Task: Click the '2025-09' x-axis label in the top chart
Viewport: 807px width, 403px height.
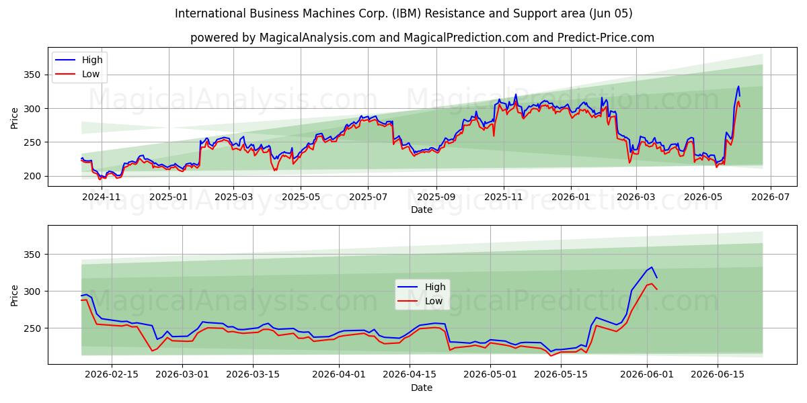Action: click(436, 197)
